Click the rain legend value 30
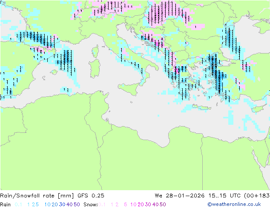Image resolution: width=270 pixels, height=208 pixels. (x=62, y=205)
